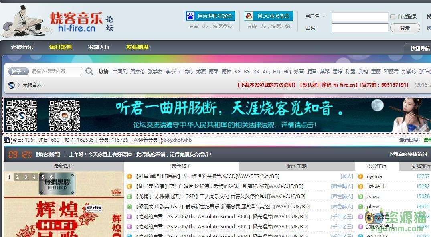The width and height of the screenshot is (431, 237).
Task: Click the rank icon beside mystoa
Action: [x=360, y=176]
